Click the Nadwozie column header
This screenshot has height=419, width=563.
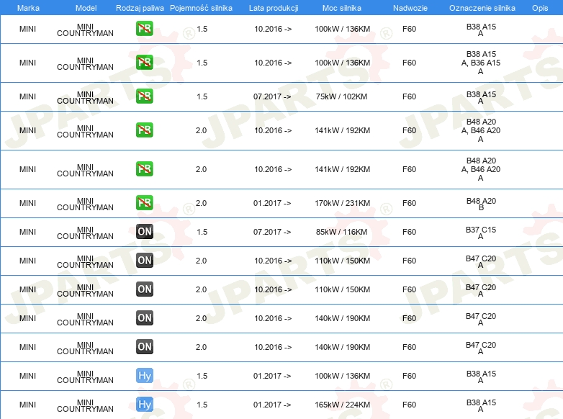(x=410, y=8)
